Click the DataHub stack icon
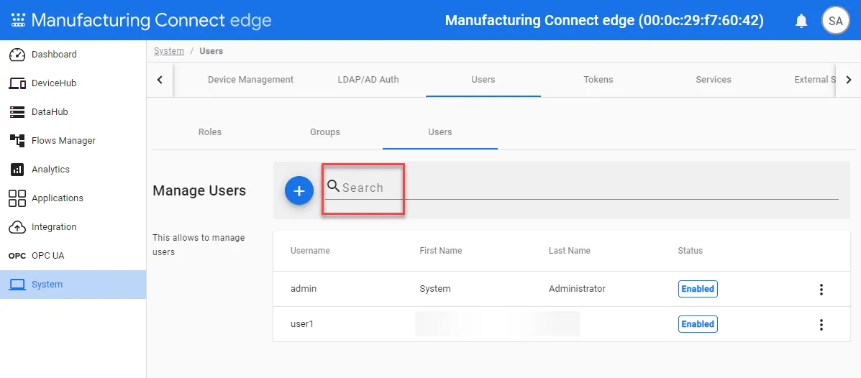861x378 pixels. point(17,112)
